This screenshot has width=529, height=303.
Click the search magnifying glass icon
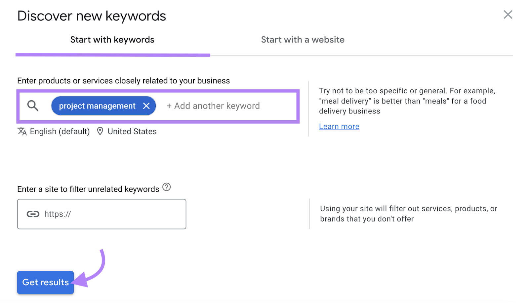33,106
